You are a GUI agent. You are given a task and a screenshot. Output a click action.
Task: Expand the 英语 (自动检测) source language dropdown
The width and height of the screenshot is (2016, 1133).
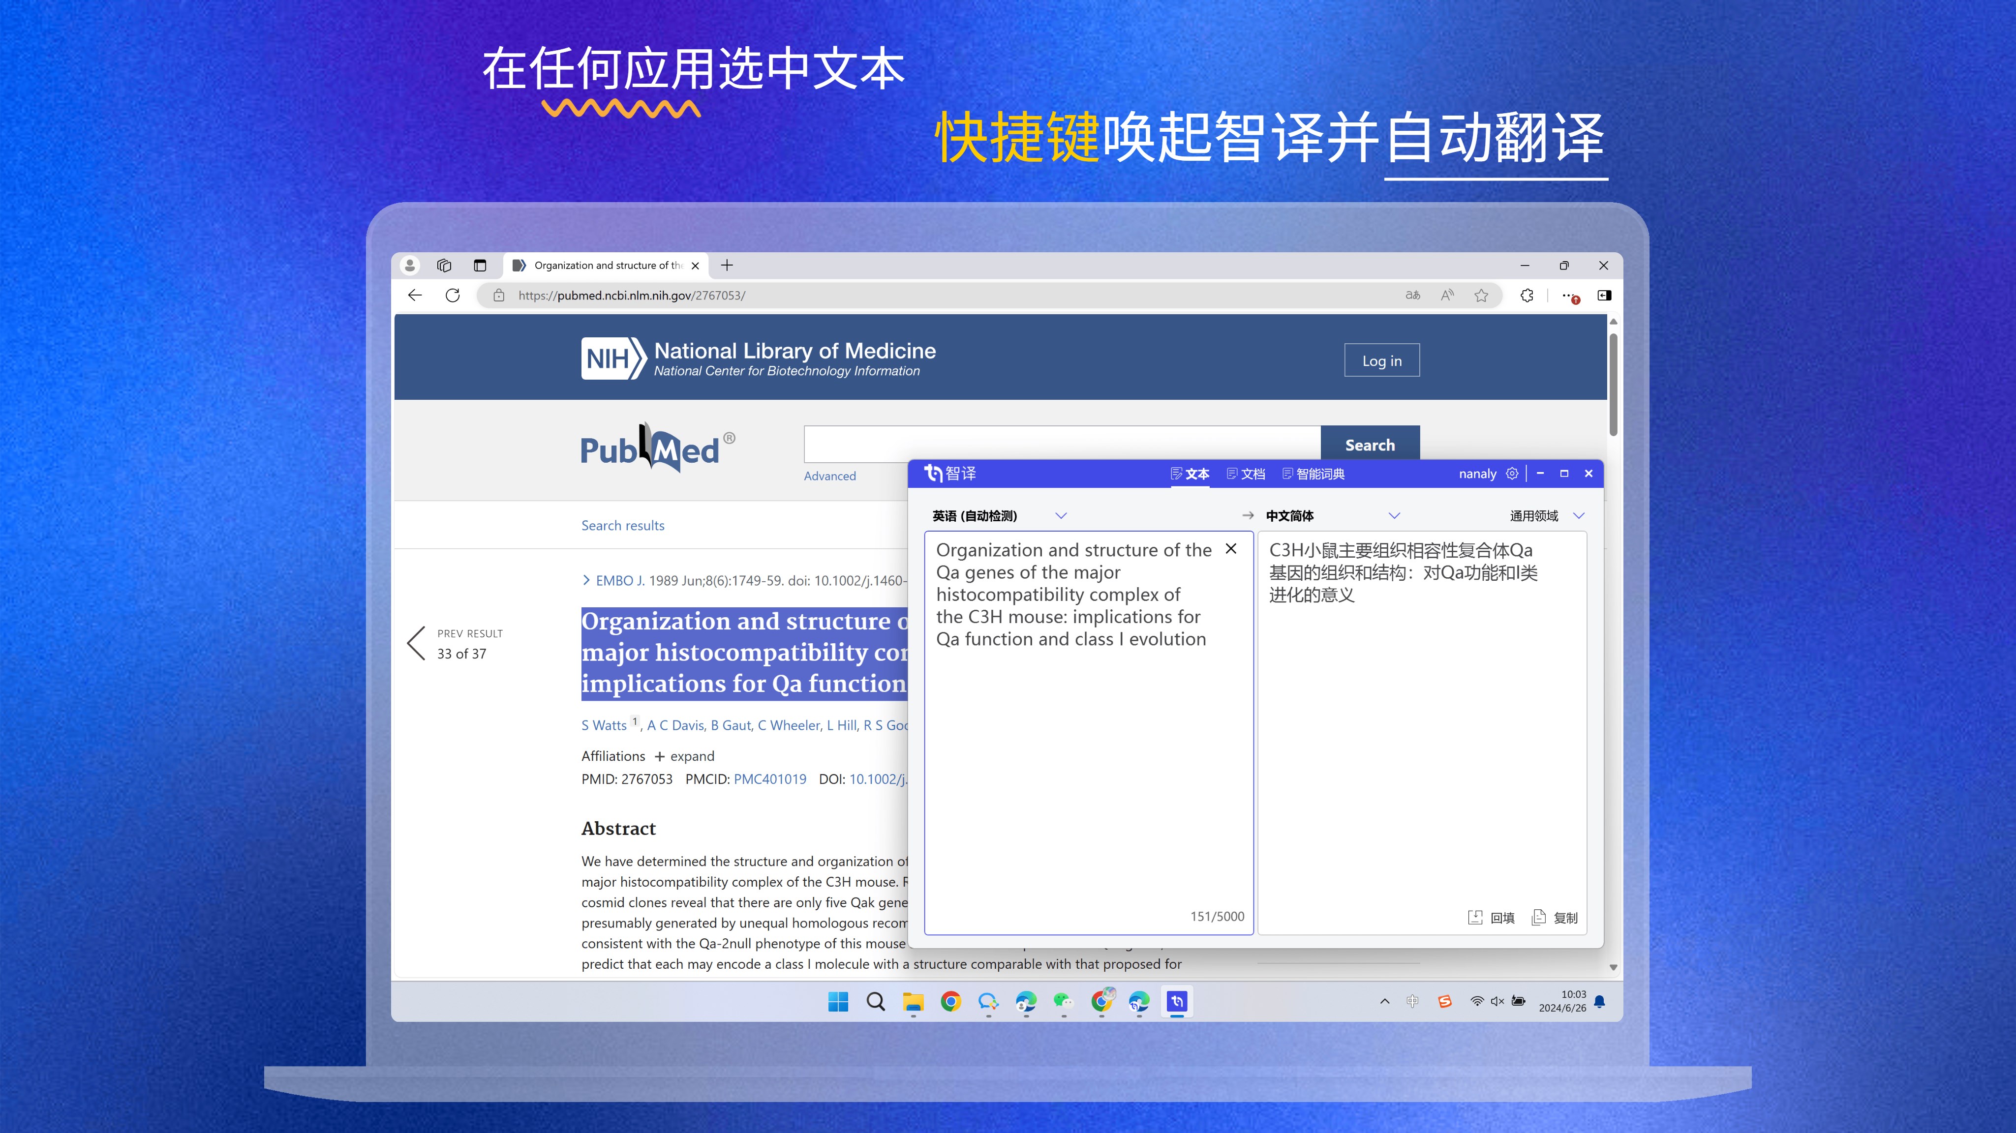click(x=1061, y=516)
